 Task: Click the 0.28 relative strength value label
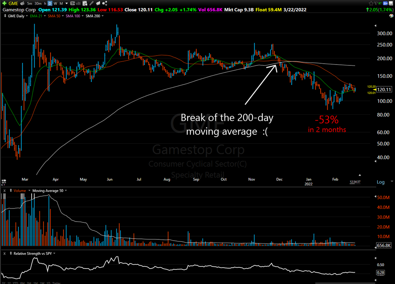click(380, 272)
